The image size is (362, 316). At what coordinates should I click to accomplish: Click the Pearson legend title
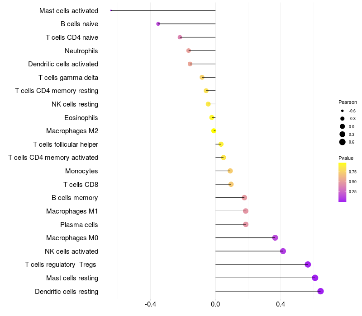[348, 102]
